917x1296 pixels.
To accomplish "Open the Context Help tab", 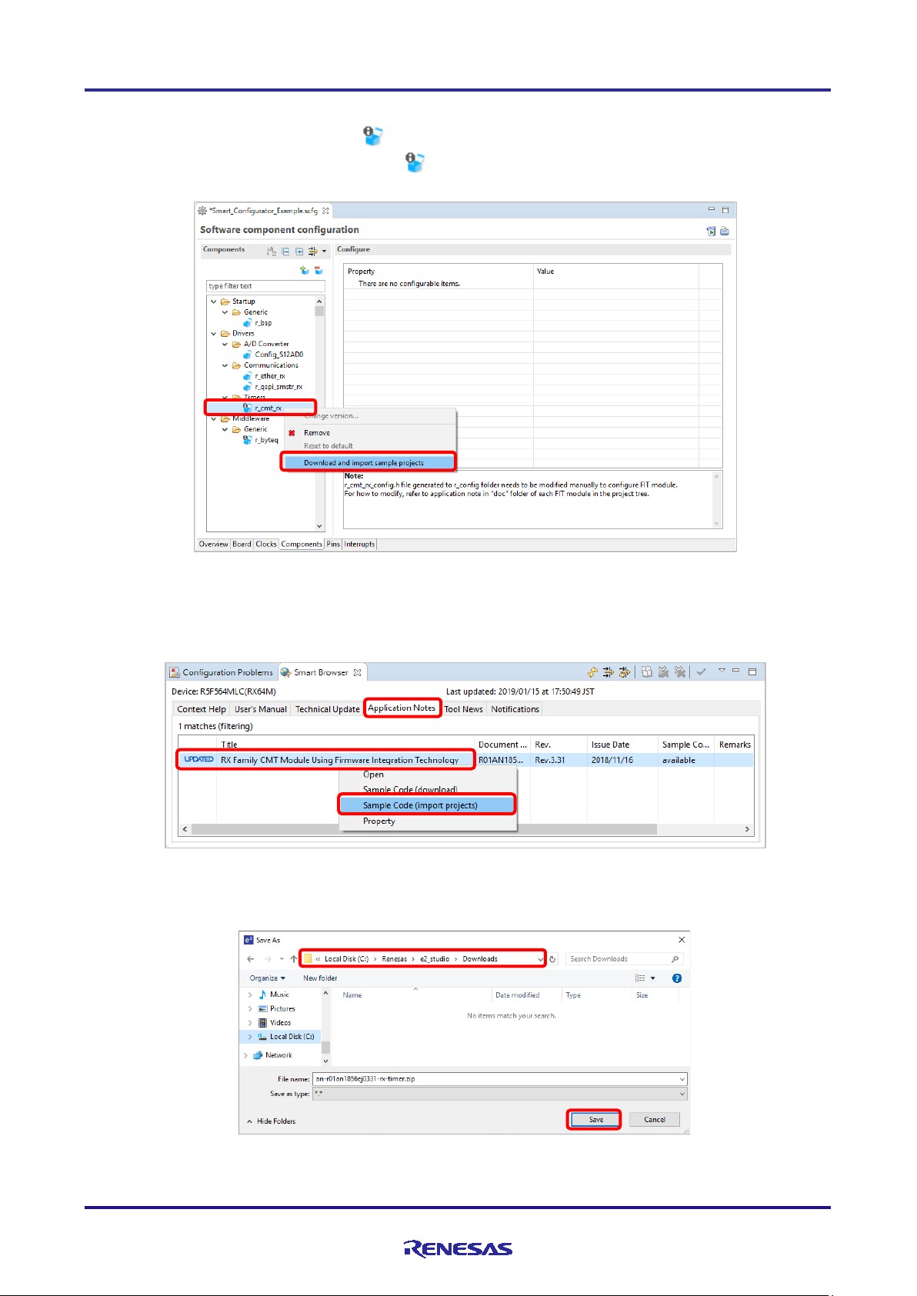I will click(202, 710).
